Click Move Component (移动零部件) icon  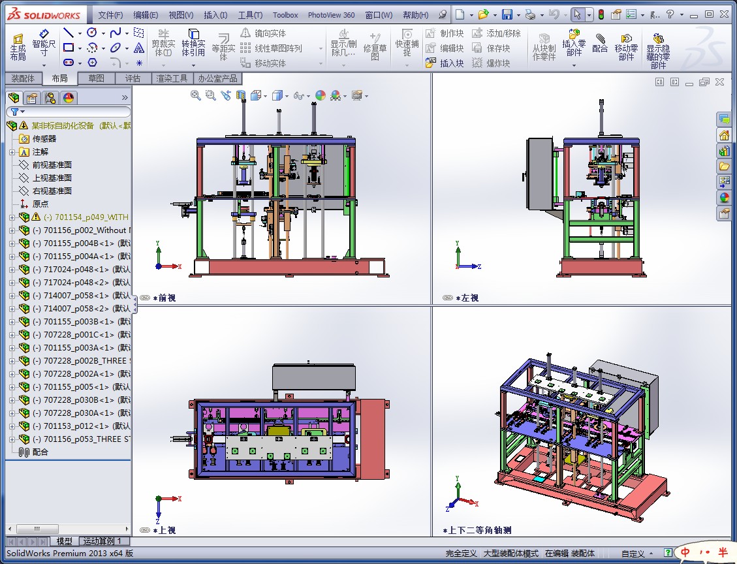[626, 47]
